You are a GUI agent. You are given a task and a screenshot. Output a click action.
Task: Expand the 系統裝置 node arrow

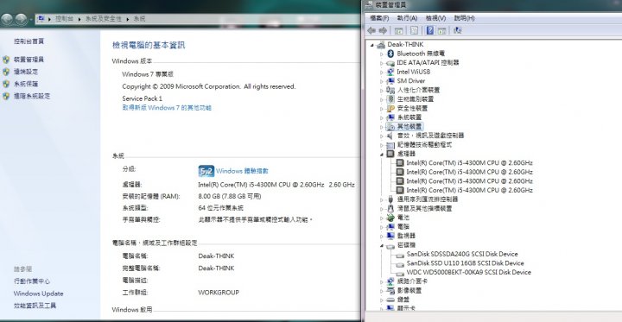click(382, 117)
